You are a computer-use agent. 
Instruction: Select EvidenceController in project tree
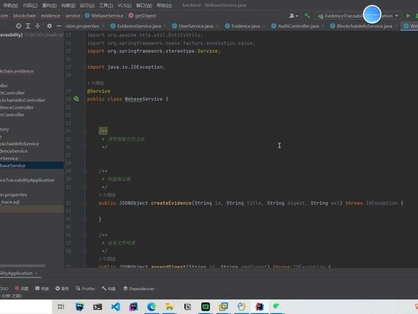[17, 107]
